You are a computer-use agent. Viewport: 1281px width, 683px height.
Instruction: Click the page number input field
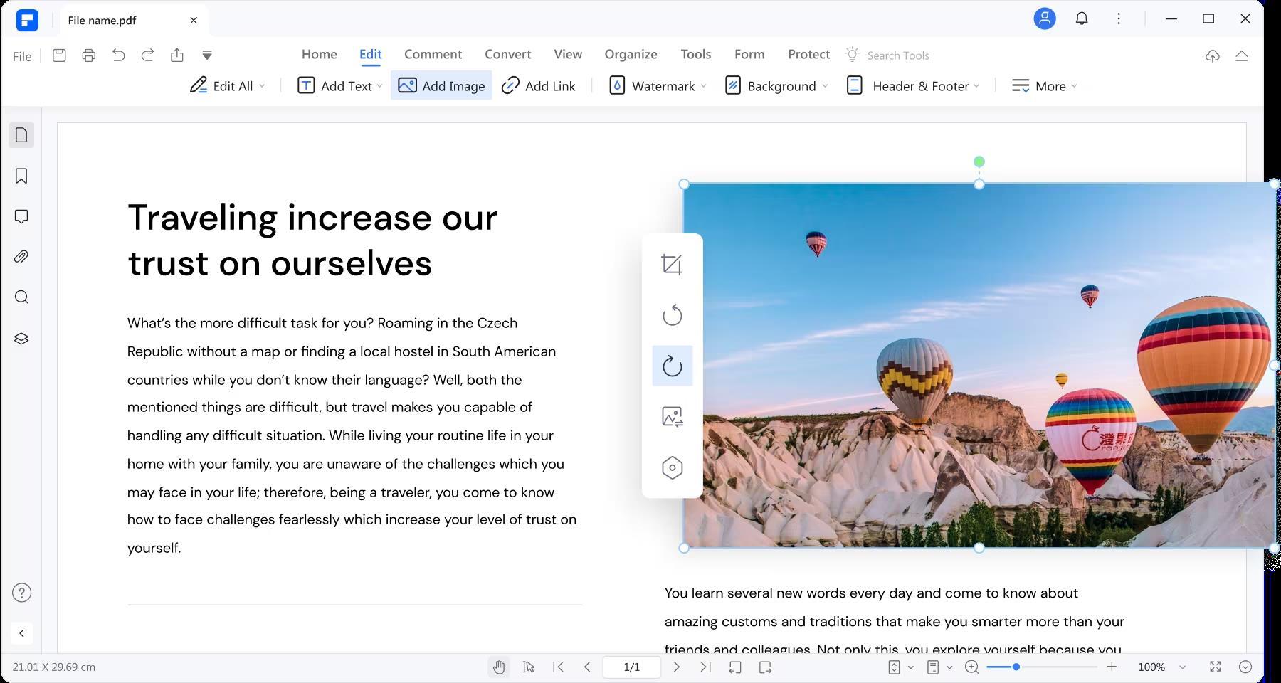(x=631, y=667)
